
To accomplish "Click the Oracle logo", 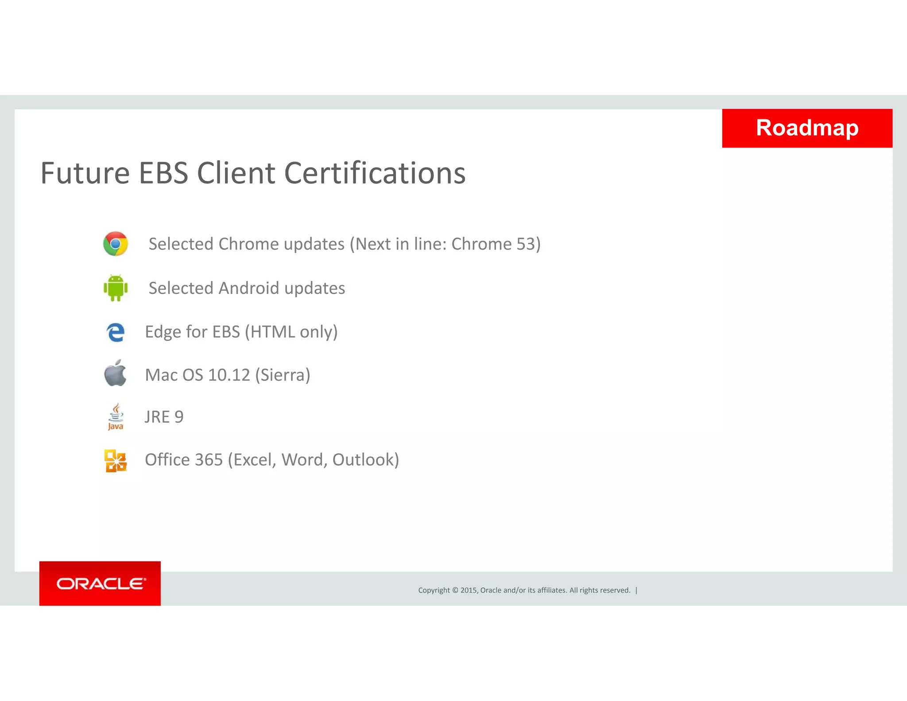I will (x=100, y=584).
